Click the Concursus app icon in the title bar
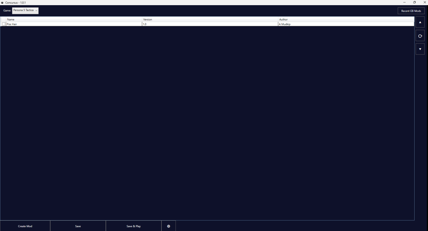The image size is (428, 231). (2, 2)
